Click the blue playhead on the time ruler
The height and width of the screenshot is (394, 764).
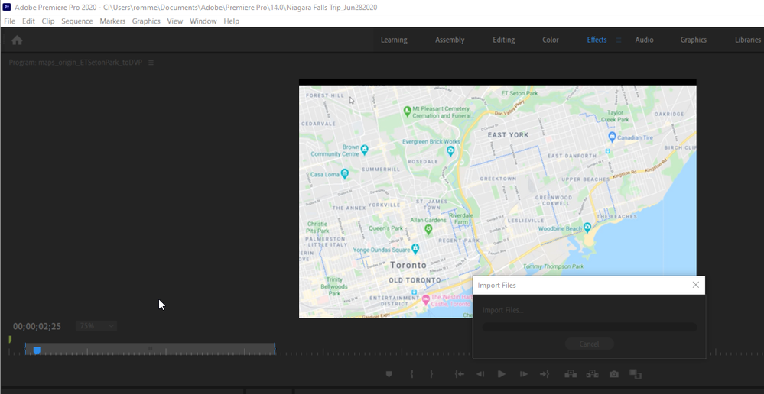37,350
